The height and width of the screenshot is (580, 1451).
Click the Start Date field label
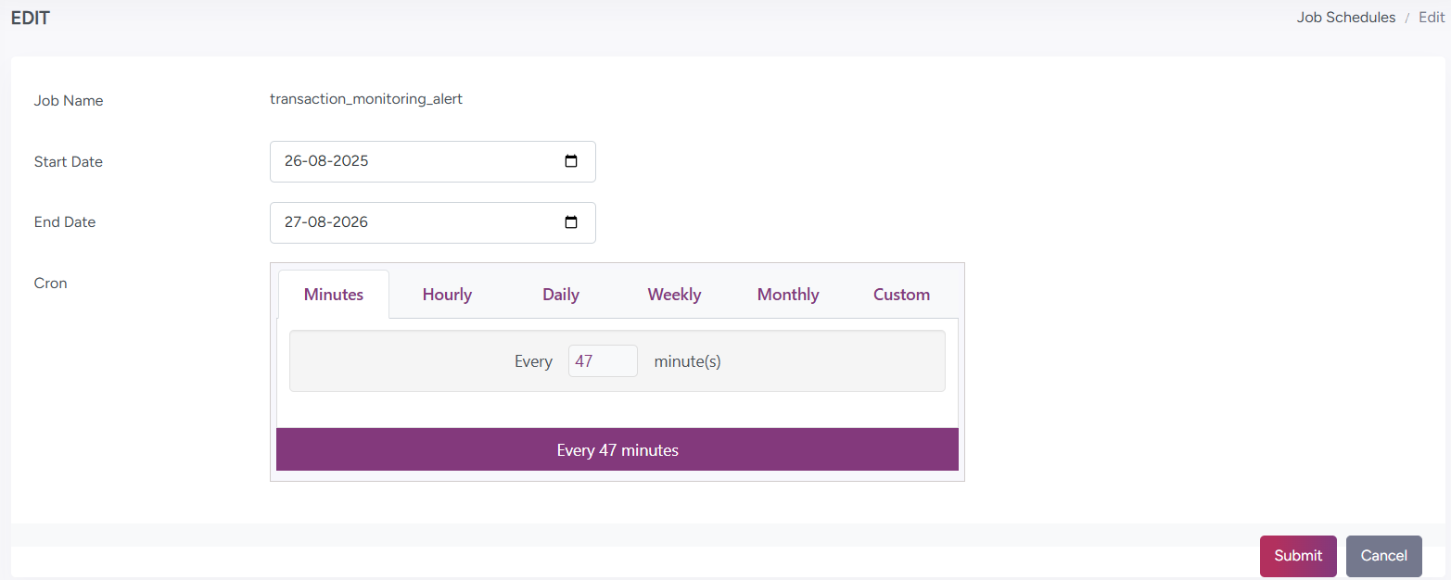point(69,162)
